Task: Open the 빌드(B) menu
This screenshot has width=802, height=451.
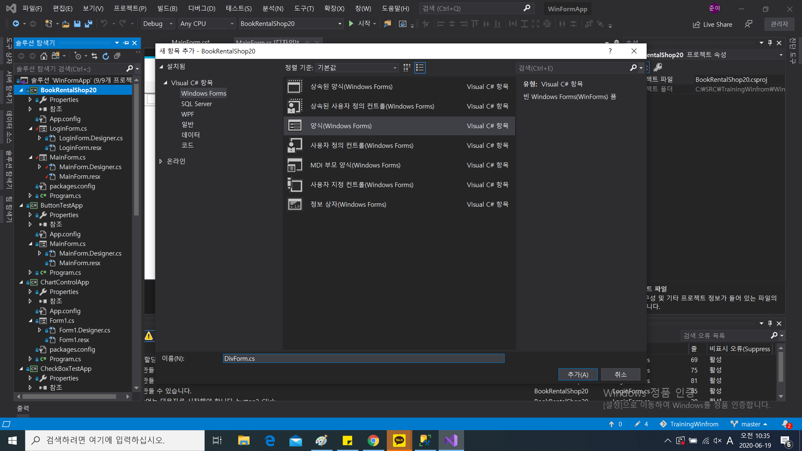Action: [x=167, y=8]
